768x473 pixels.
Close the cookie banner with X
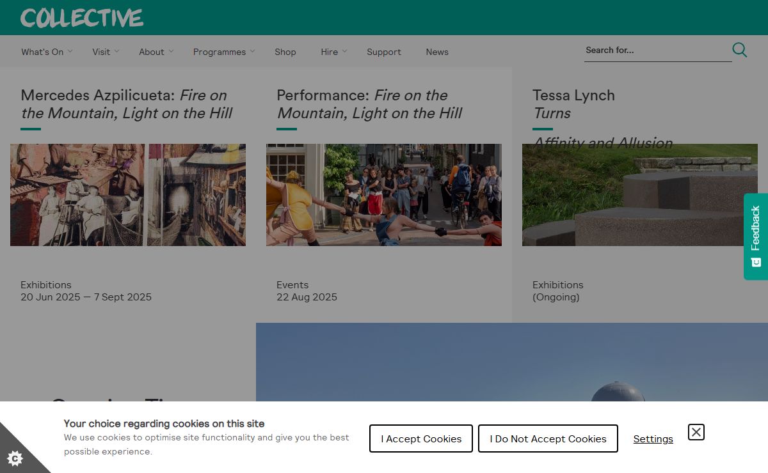(x=696, y=432)
